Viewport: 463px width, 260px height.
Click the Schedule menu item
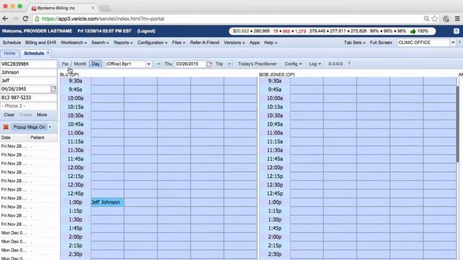pos(12,43)
